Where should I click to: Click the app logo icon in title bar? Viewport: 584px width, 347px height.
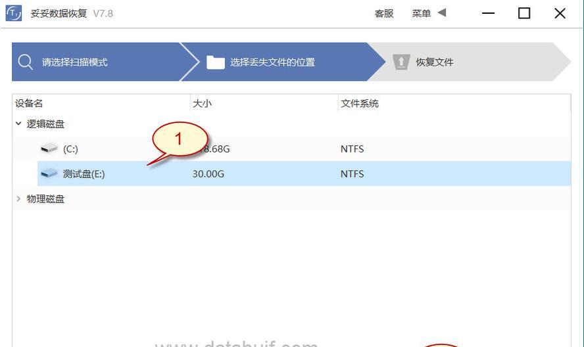coord(13,13)
